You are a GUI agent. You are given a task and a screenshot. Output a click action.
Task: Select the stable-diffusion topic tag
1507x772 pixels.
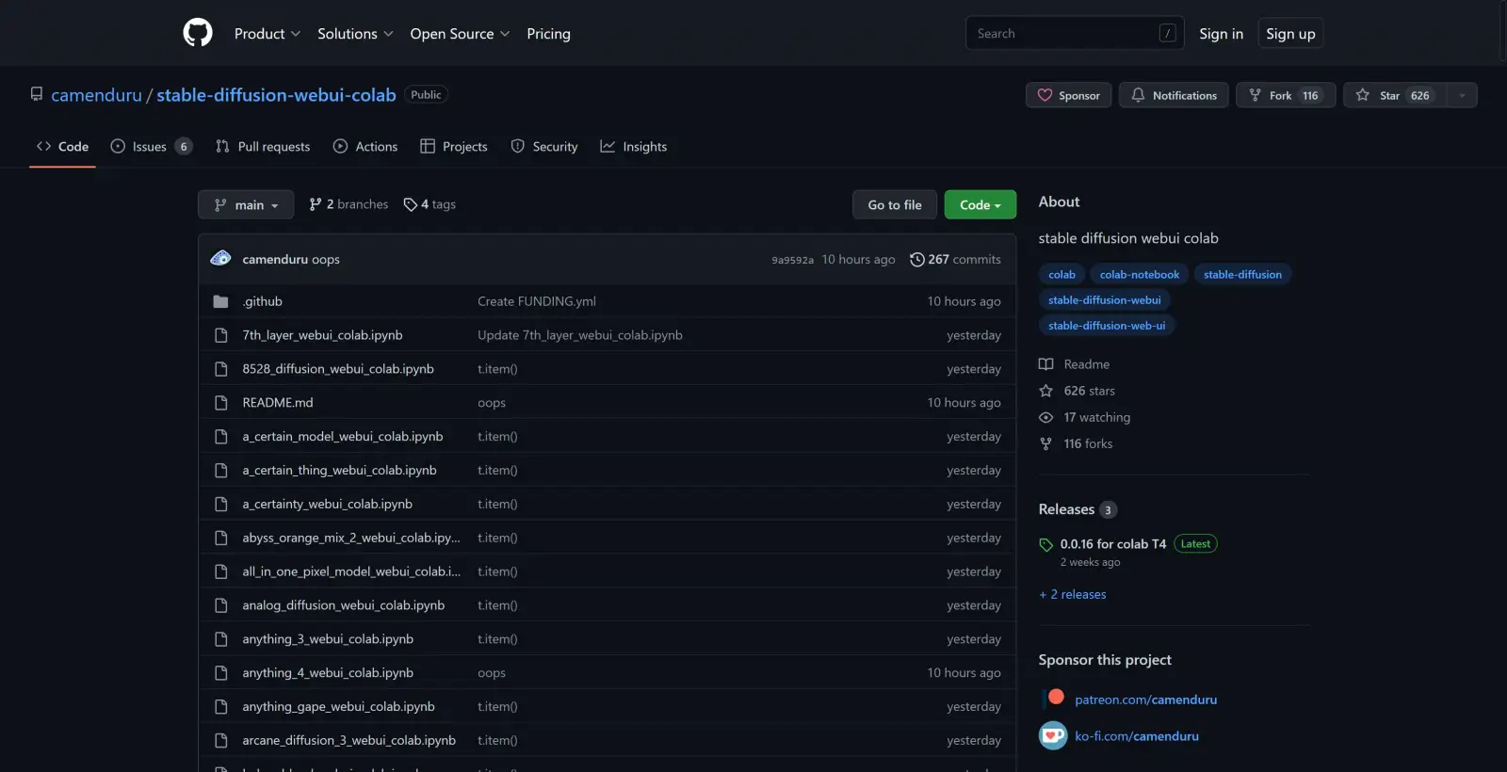click(1242, 274)
